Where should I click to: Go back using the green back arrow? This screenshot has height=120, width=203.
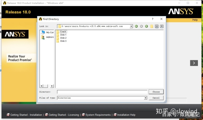(136, 26)
